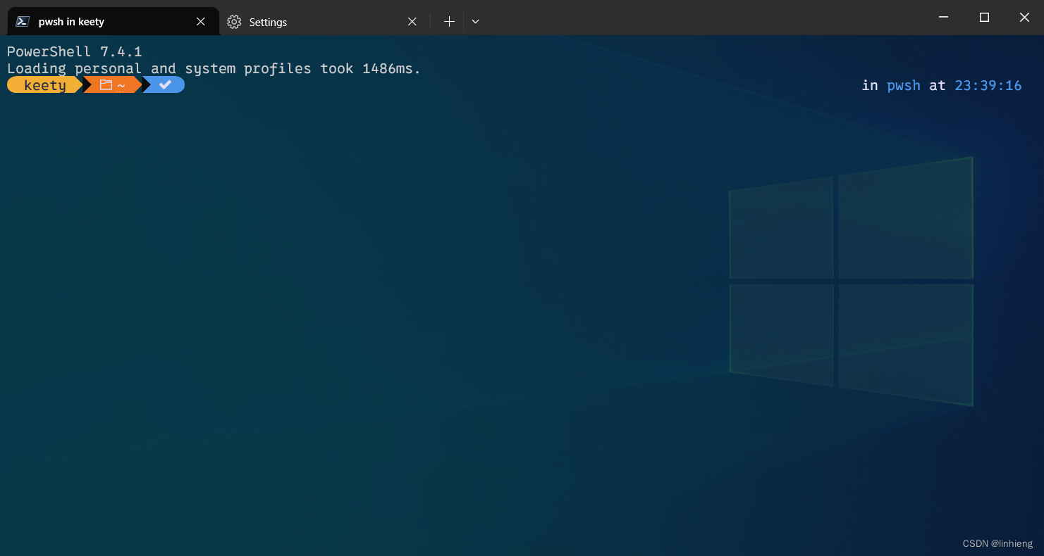
Task: Click the 23:39:16 time text
Action: pos(988,85)
